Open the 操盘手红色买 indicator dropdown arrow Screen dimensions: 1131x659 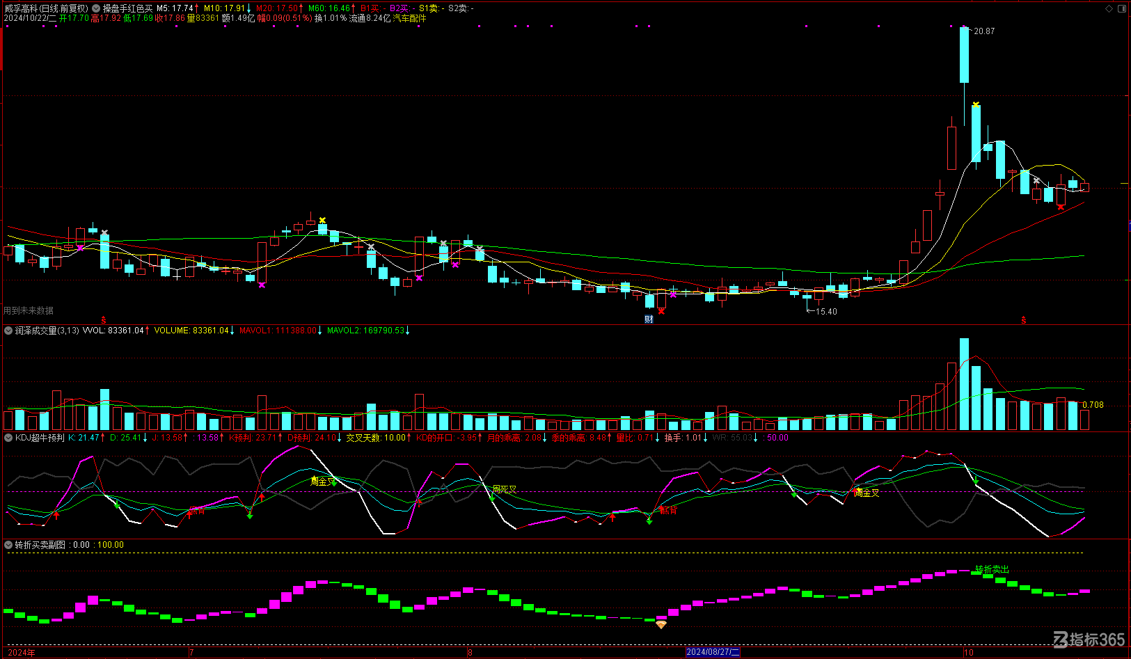(96, 8)
